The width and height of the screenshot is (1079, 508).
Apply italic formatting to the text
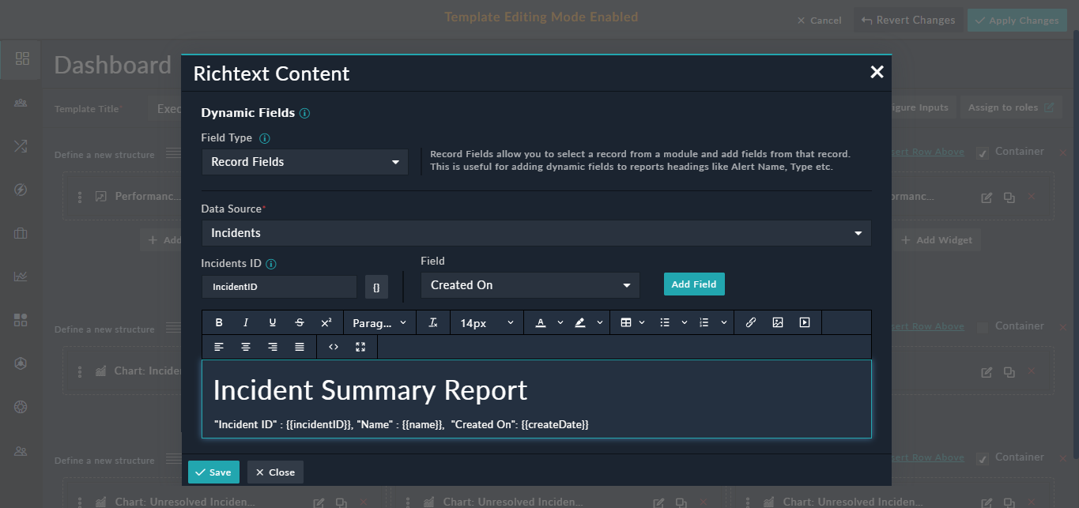coord(246,322)
